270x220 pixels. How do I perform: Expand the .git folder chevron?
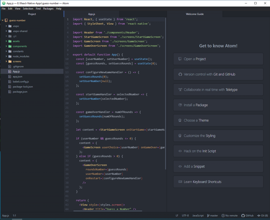click(6, 36)
